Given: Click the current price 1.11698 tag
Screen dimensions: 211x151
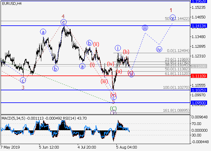Looking at the screenshot, I should 199,66.
